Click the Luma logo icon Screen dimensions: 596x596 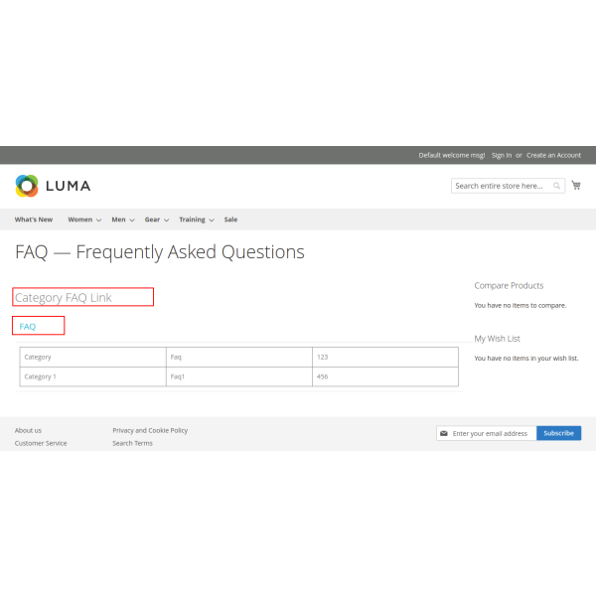click(x=27, y=186)
